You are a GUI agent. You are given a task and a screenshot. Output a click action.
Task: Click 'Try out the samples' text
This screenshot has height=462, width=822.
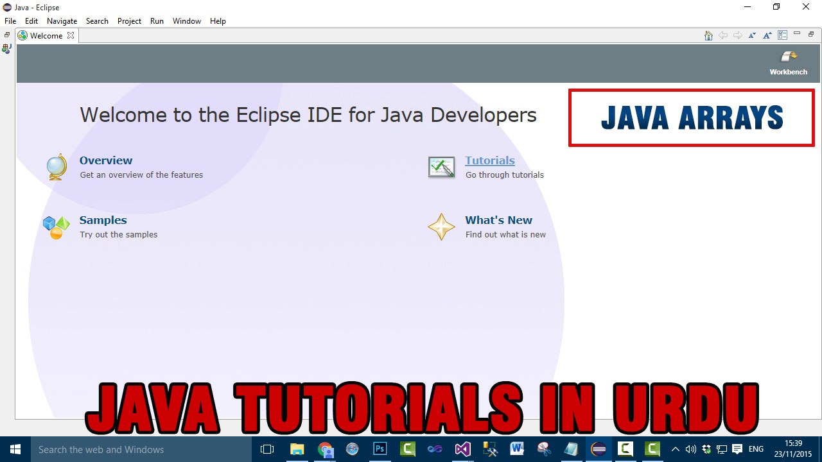pyautogui.click(x=119, y=234)
